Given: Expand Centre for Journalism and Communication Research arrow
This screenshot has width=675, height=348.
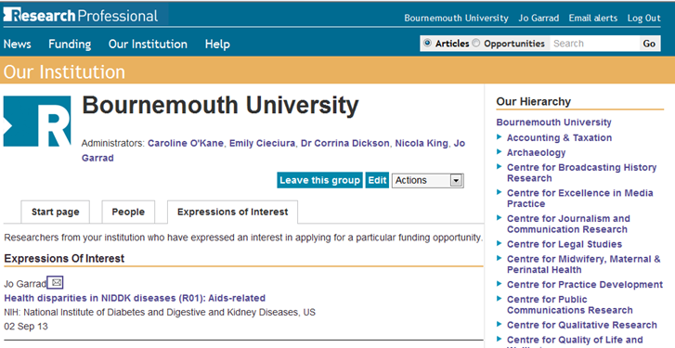Looking at the screenshot, I should point(500,217).
